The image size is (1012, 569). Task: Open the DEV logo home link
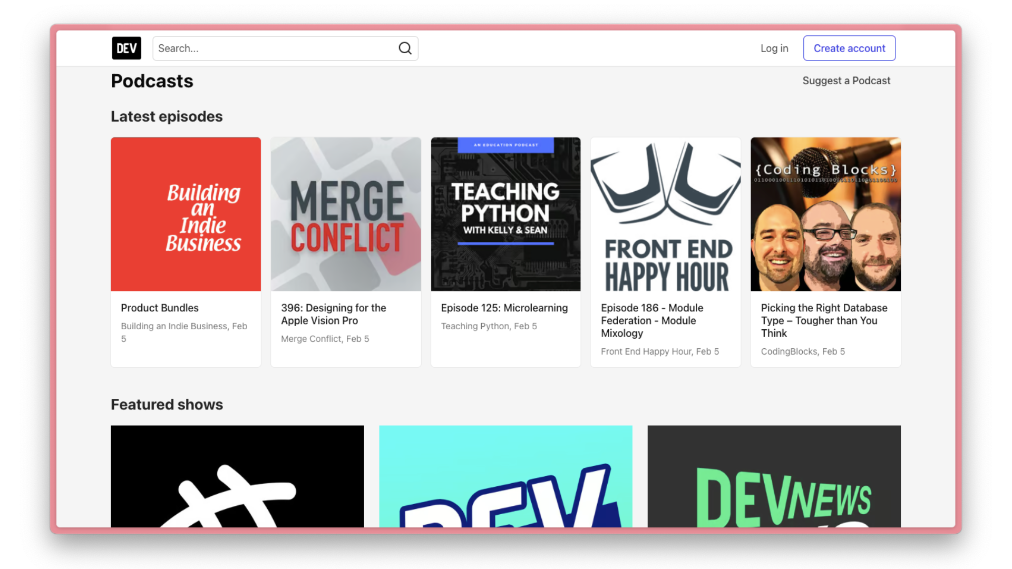coord(126,48)
